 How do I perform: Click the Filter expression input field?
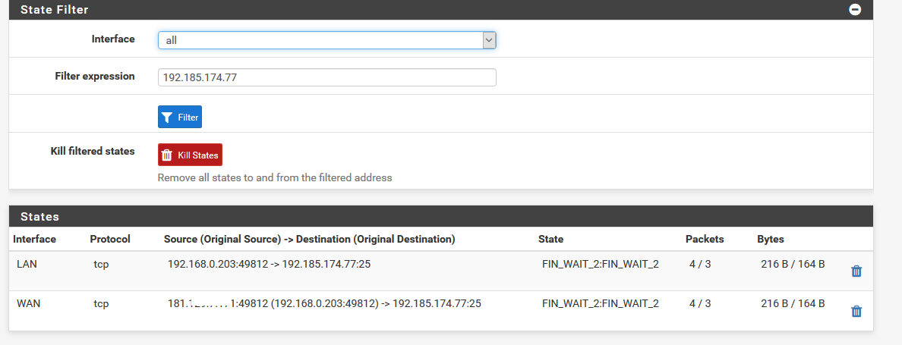coord(326,77)
